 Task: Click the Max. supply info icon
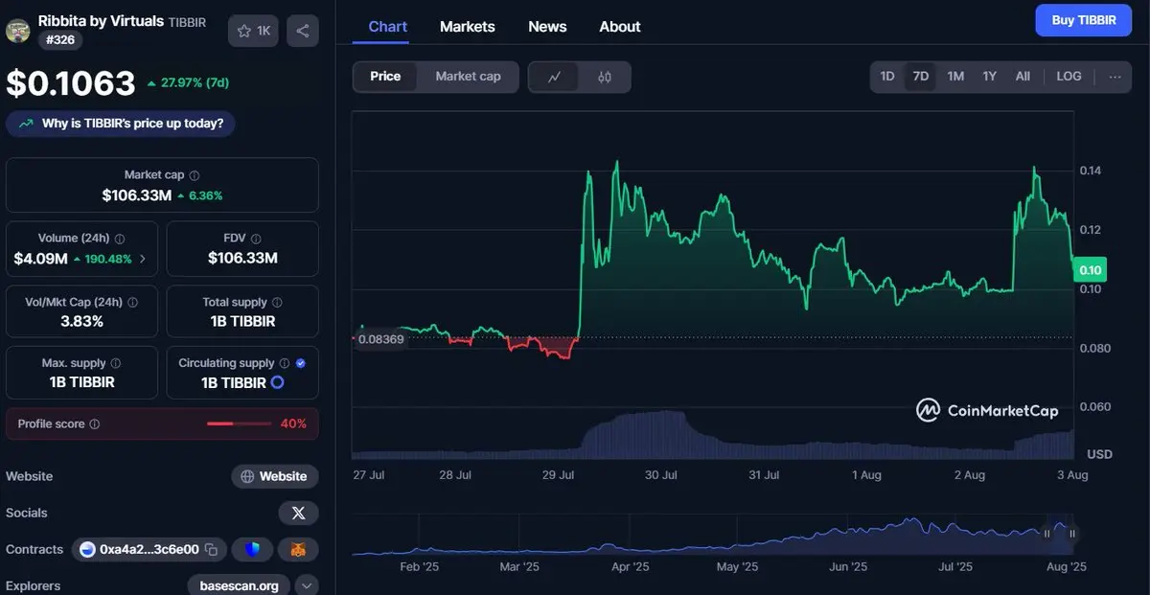click(x=116, y=364)
